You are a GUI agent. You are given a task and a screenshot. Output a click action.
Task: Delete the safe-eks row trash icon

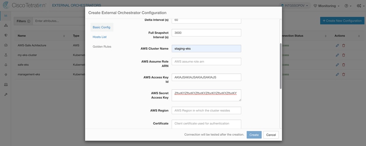click(x=344, y=65)
